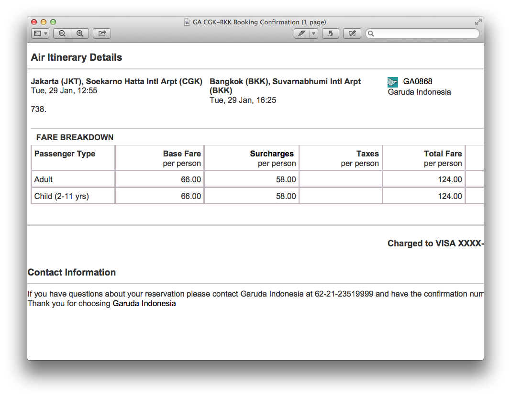Select the highlight pen tool
511x398 pixels.
301,33
